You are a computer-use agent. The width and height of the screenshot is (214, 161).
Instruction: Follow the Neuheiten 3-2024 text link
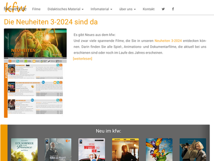[168, 41]
